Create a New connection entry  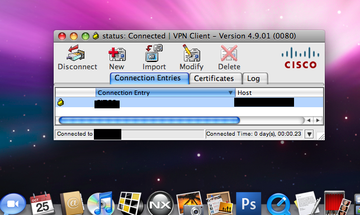click(117, 54)
